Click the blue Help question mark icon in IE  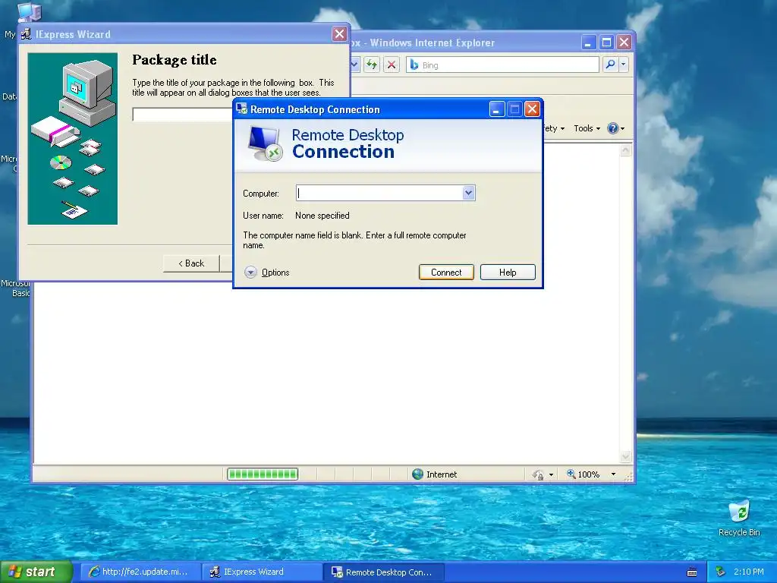[x=613, y=128]
